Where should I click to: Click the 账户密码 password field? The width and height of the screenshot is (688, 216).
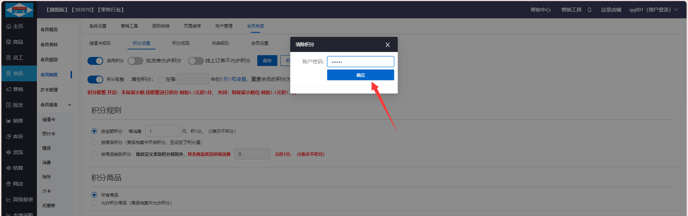[360, 62]
